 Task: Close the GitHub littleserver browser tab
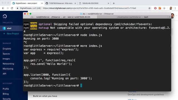click(x=75, y=3)
